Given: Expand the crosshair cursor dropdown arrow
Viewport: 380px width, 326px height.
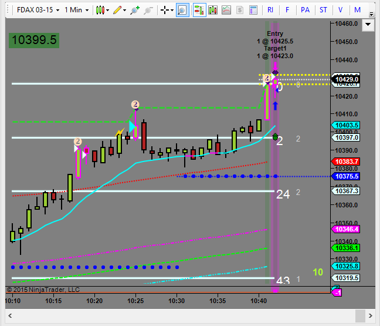Looking at the screenshot, I should (x=172, y=10).
